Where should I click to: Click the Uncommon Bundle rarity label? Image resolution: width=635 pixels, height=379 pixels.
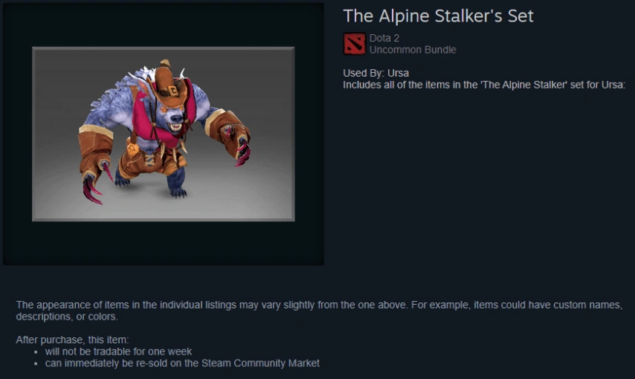(x=413, y=50)
